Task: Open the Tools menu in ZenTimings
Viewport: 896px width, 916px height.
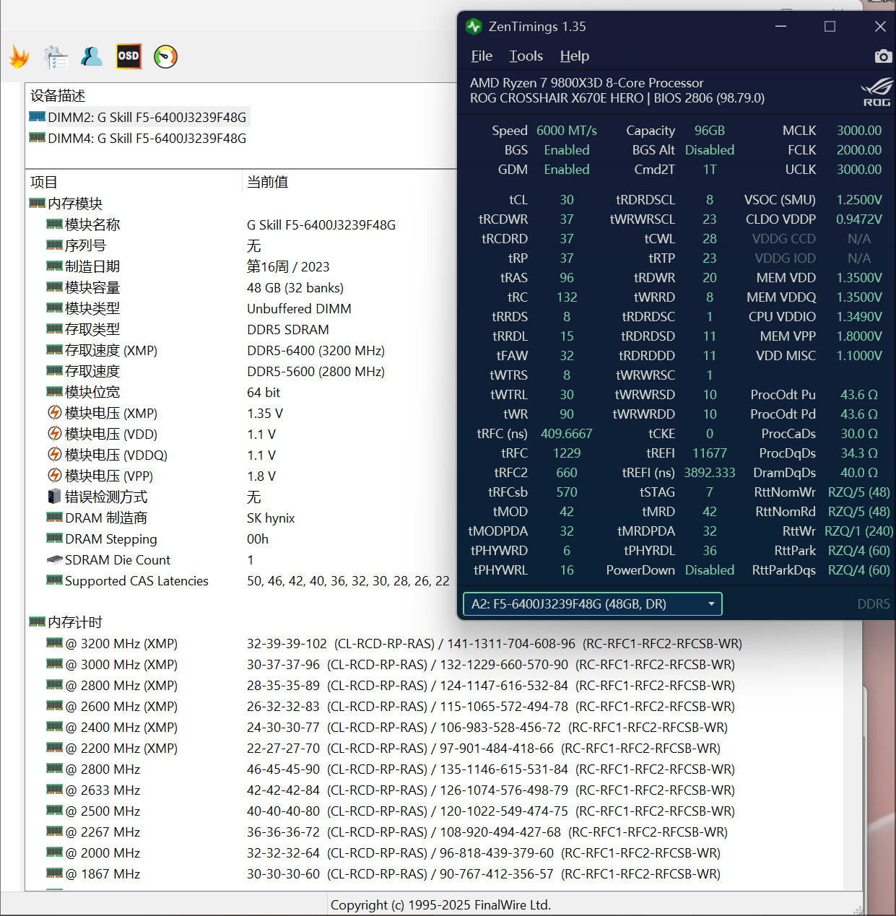Action: (x=526, y=56)
